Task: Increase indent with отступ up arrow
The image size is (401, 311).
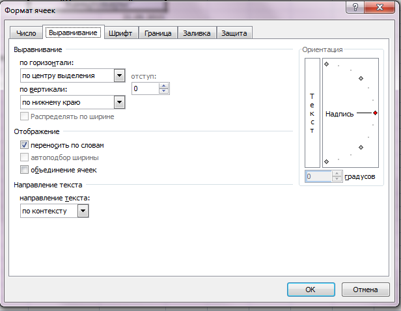Action: click(x=163, y=86)
